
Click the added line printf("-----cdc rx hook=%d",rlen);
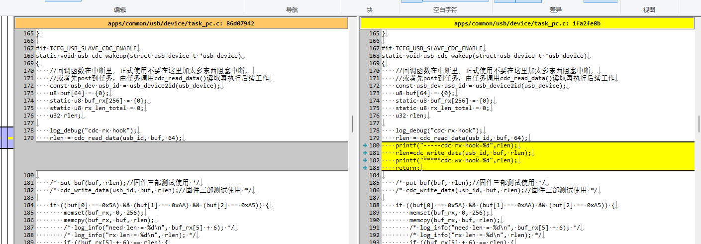pyautogui.click(x=457, y=145)
